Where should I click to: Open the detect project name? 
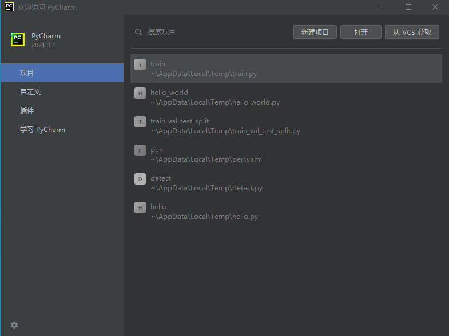click(x=161, y=178)
